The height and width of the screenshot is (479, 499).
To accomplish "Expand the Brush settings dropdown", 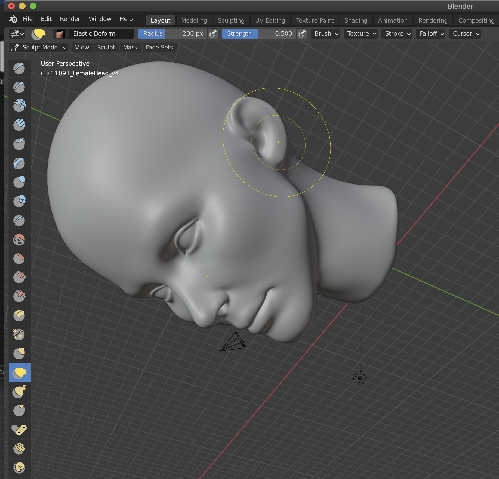I will coord(325,34).
